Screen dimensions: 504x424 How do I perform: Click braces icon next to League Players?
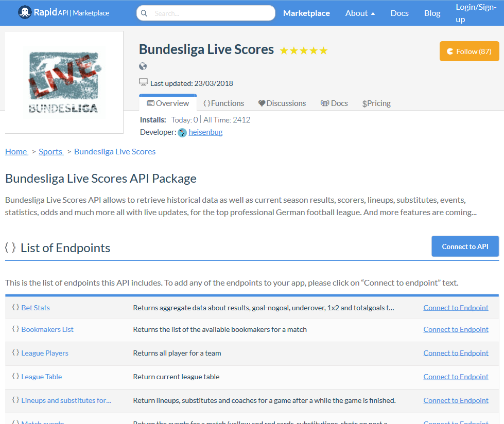15,352
